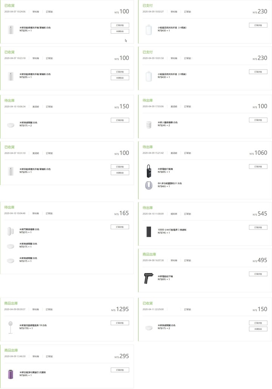The width and height of the screenshot is (272, 389).
Task: Open order details for the NT$545 order
Action: 258,227
